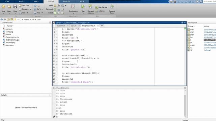Open Current Folder panel actions menu
This screenshot has width=216, height=121.
coord(50,23)
